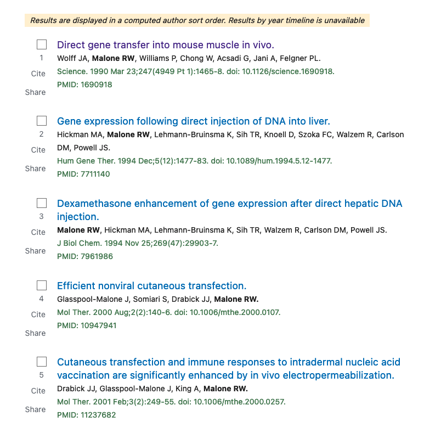Cite the Hum Gene Ther 1994 article
The width and height of the screenshot is (424, 422).
click(x=38, y=150)
